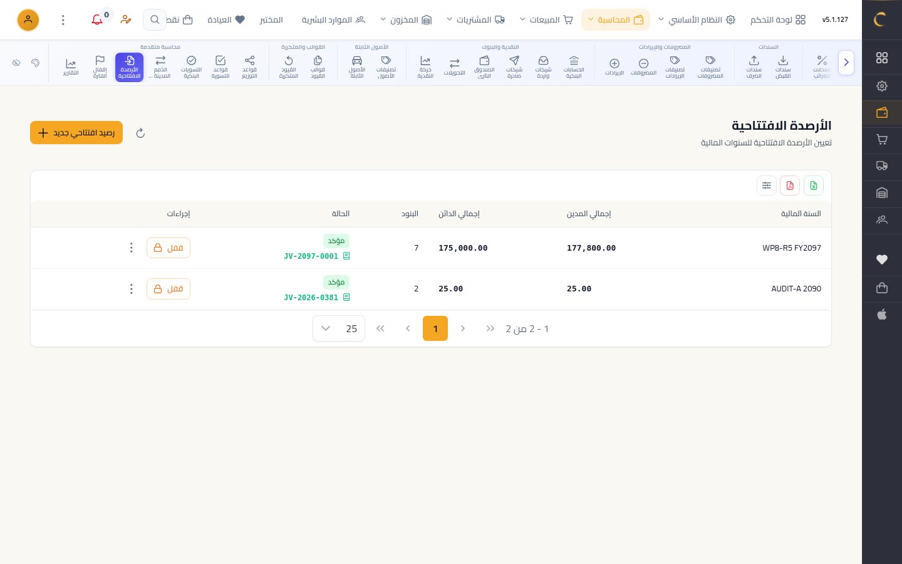Open rows-per-page dropdown showing 25

[x=339, y=328]
